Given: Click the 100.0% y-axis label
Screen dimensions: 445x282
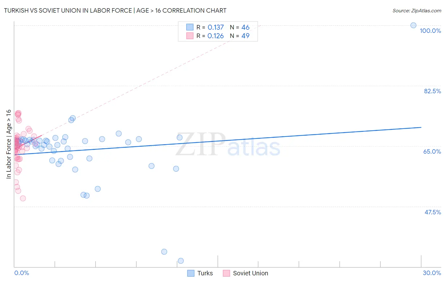Looking at the screenshot, I should [x=430, y=31].
